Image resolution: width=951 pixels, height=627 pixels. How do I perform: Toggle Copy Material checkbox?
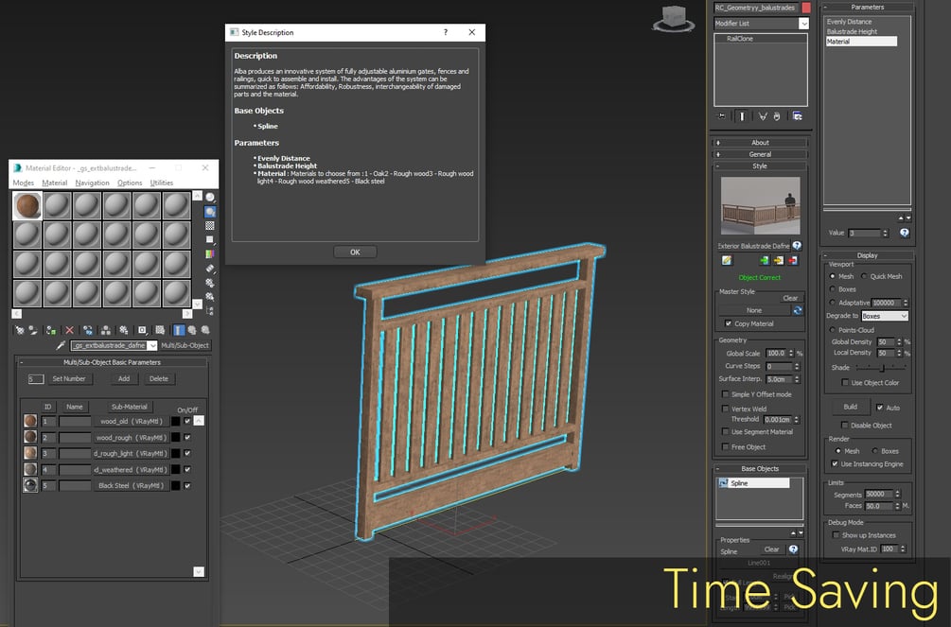[729, 323]
